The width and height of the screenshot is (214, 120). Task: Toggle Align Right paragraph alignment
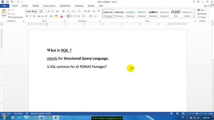[x=75, y=16]
